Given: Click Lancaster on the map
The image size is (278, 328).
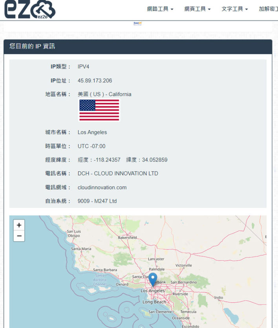Looking at the screenshot, I should [156, 259].
